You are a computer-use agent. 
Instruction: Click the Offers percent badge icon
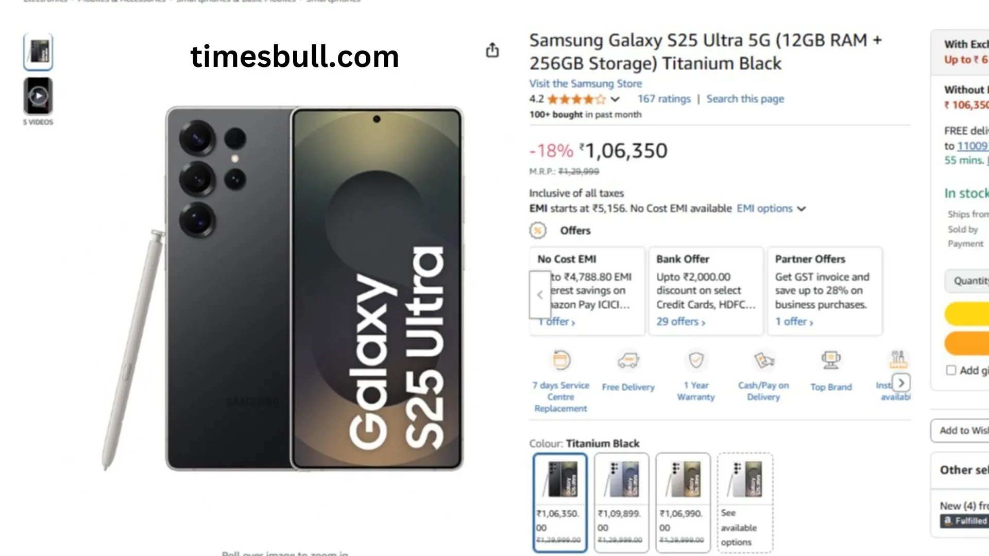point(538,230)
